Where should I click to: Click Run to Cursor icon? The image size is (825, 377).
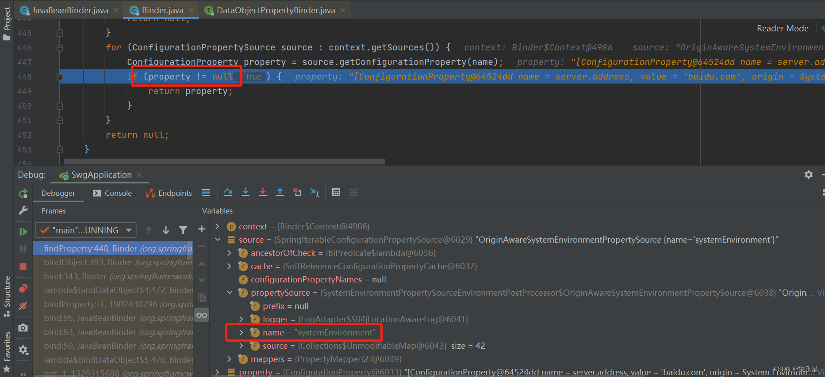tap(315, 192)
